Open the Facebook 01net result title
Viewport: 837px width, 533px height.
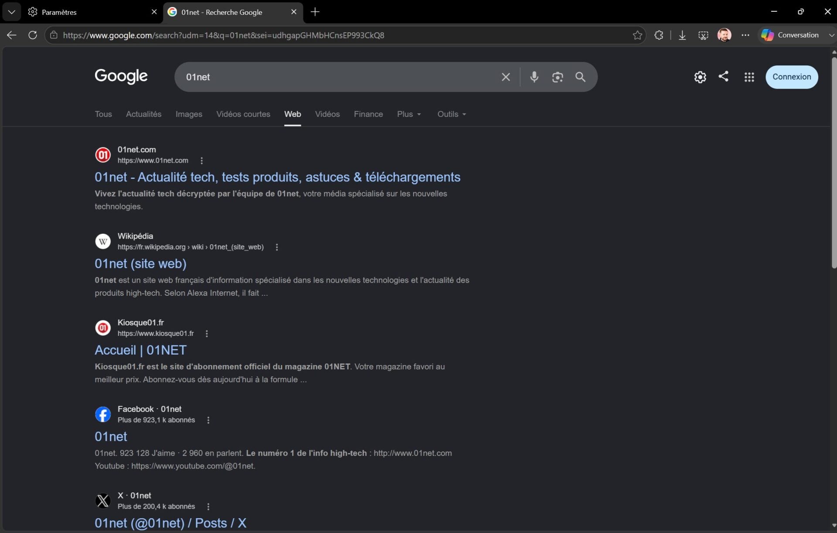pyautogui.click(x=111, y=436)
